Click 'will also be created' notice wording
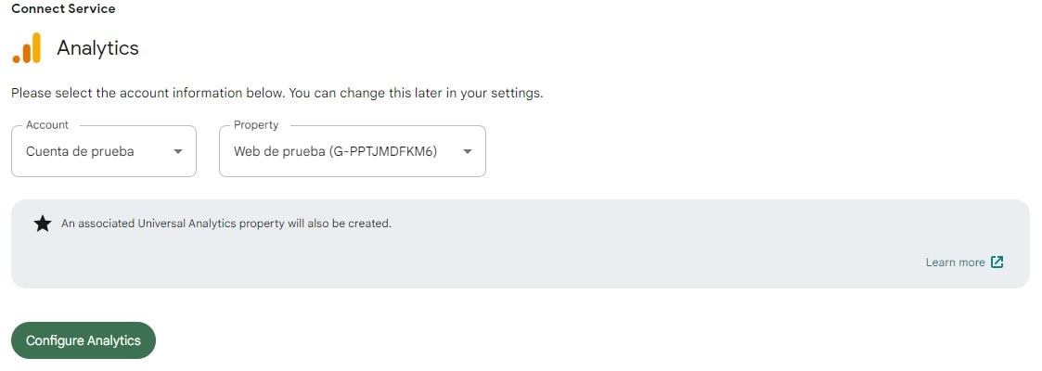Viewport: 1042px width, 371px height. tap(340, 224)
